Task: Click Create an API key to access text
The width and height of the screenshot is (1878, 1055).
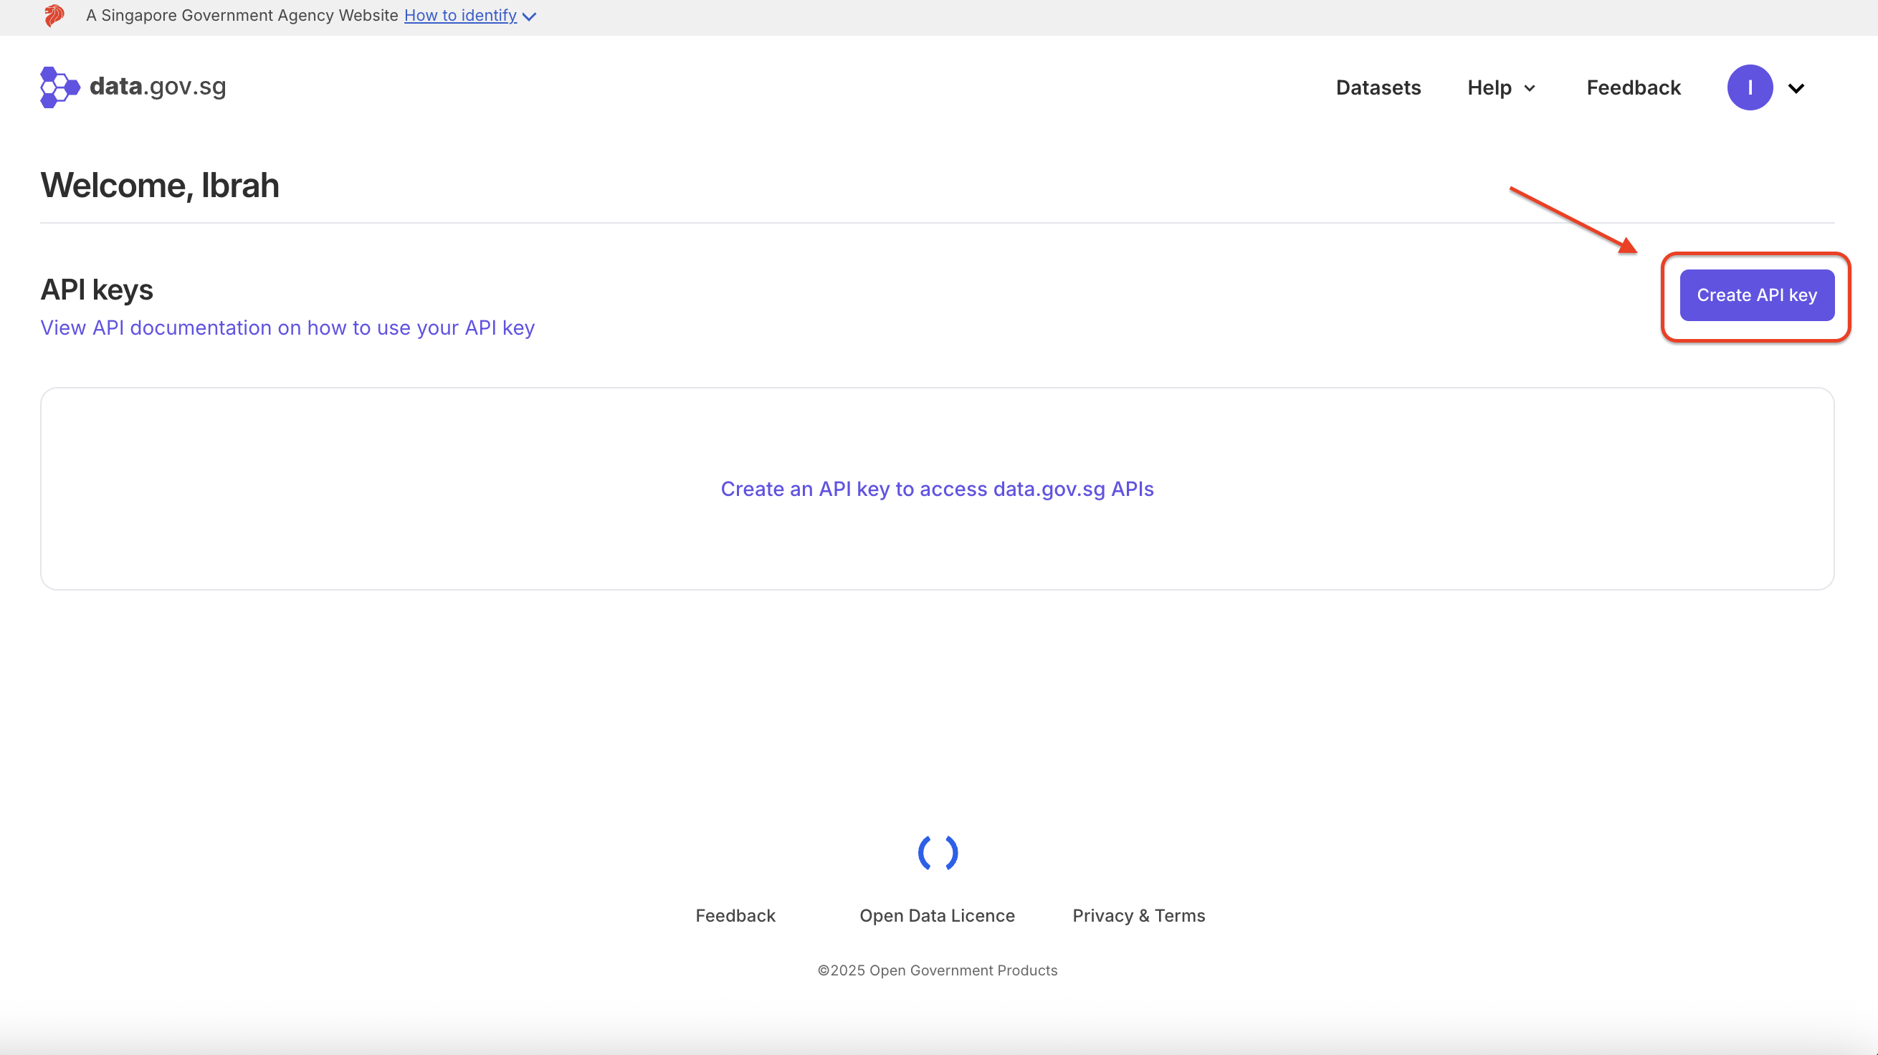Action: (x=937, y=489)
